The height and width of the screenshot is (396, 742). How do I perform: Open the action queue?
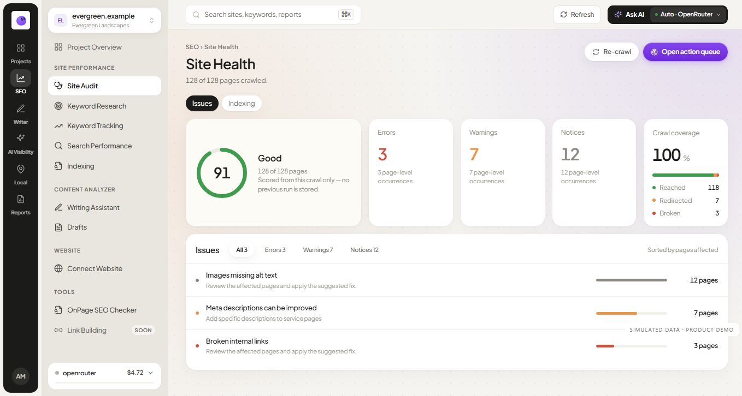pyautogui.click(x=685, y=52)
